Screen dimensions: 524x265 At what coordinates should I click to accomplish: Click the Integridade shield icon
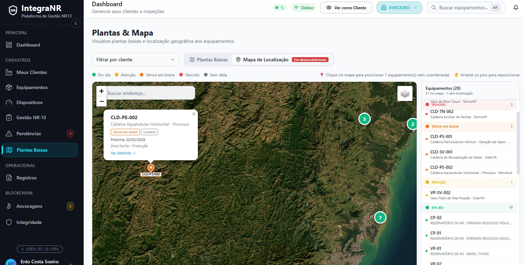9,222
